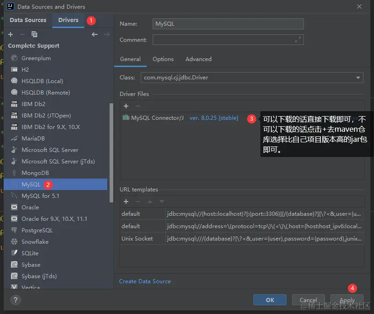Select HSQLDB (Remote) driver
The width and height of the screenshot is (374, 314).
coord(55,92)
